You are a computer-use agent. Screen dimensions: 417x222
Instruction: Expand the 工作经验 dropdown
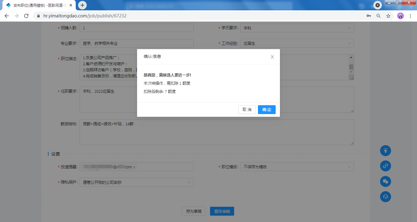pos(297,44)
